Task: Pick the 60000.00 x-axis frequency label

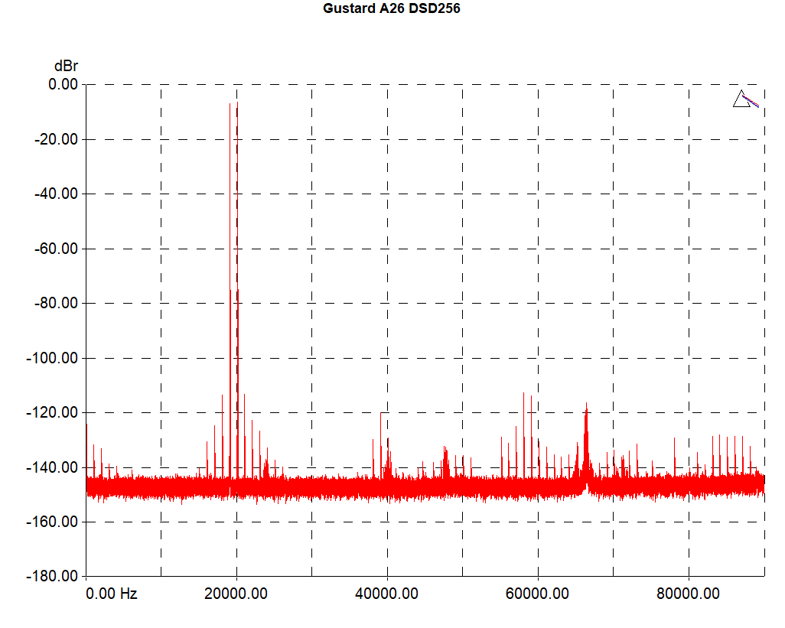Action: 538,594
